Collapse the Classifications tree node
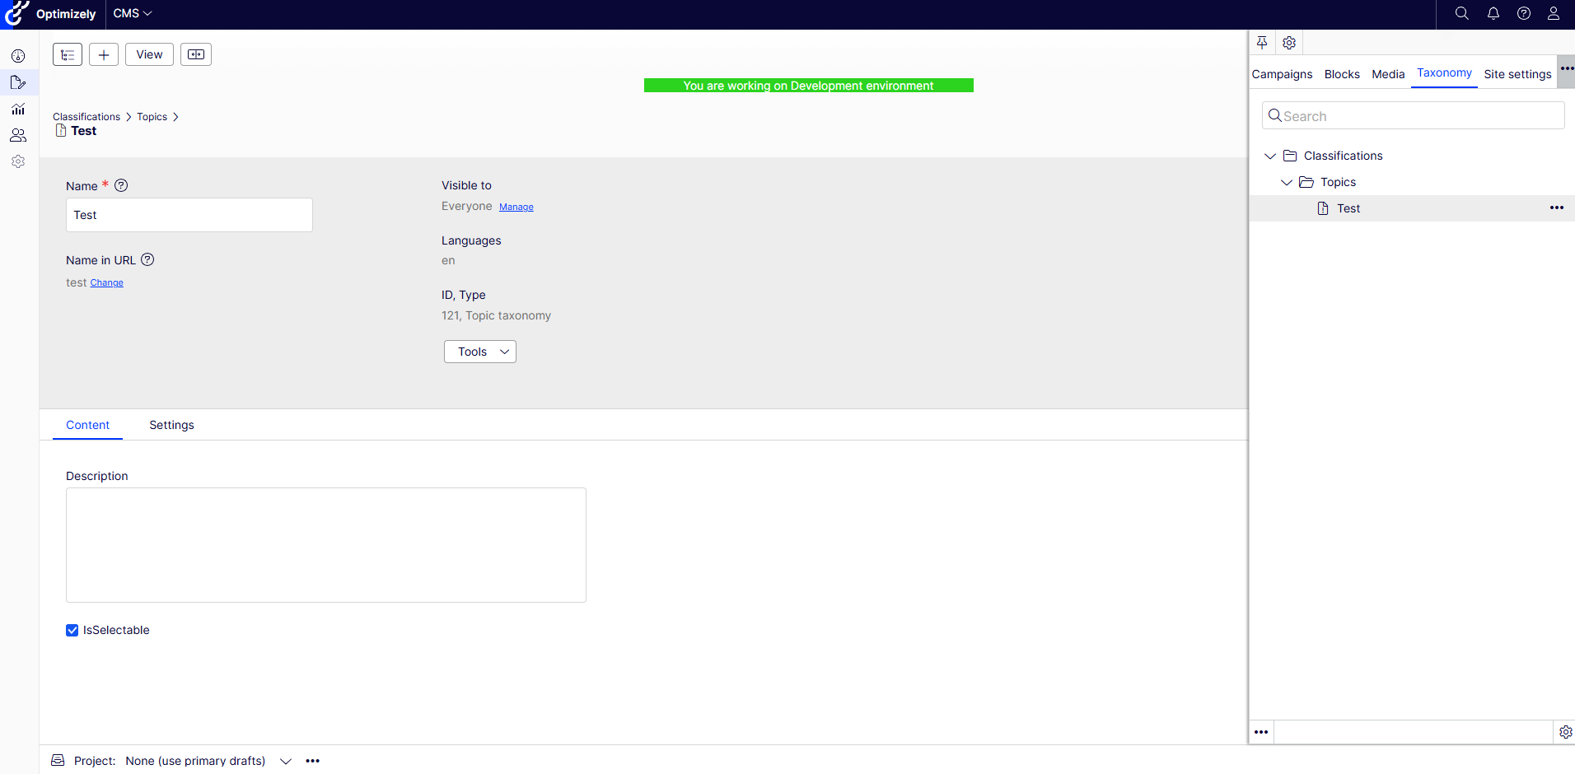The height and width of the screenshot is (774, 1575). 1270,156
